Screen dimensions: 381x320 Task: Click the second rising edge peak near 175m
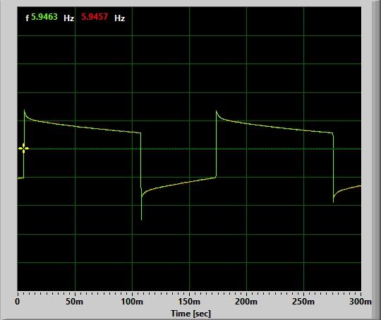217,111
